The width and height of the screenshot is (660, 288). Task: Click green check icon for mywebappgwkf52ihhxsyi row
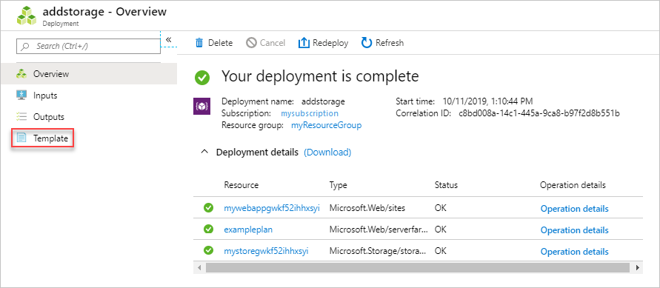[208, 208]
